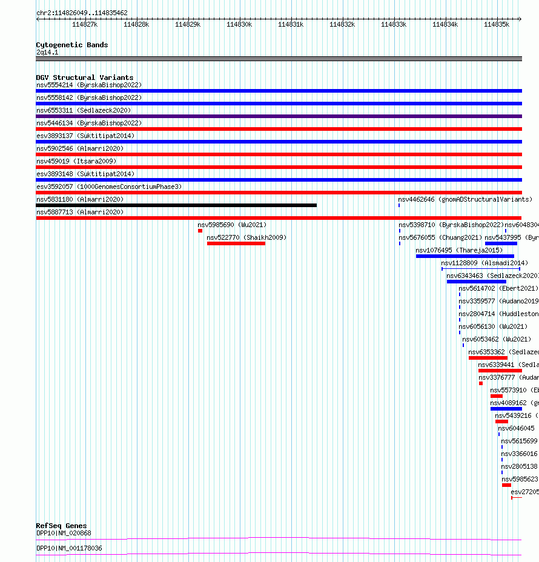This screenshot has height=562, width=539.
Task: Click the nsv6046045 variant label
Action: [x=516, y=428]
